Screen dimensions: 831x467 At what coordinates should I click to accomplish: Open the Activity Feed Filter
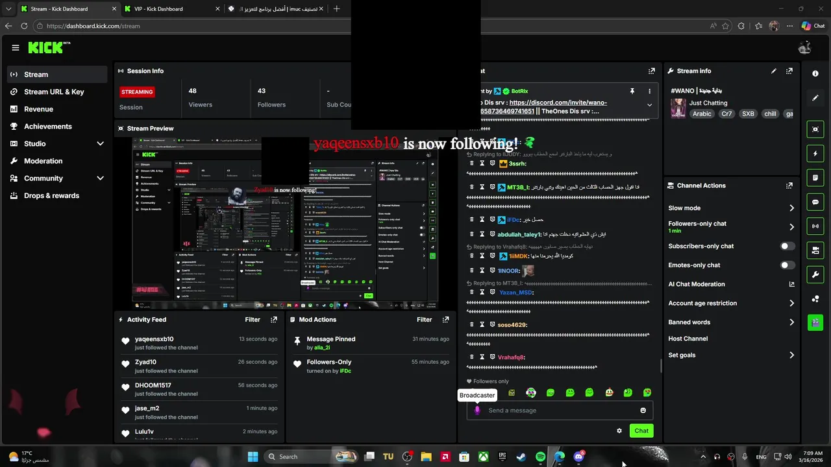(253, 320)
